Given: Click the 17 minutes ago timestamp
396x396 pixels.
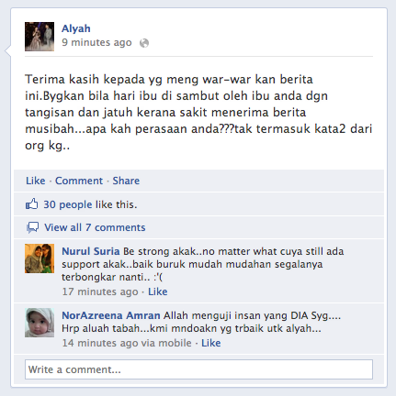Looking at the screenshot, I should pos(100,291).
